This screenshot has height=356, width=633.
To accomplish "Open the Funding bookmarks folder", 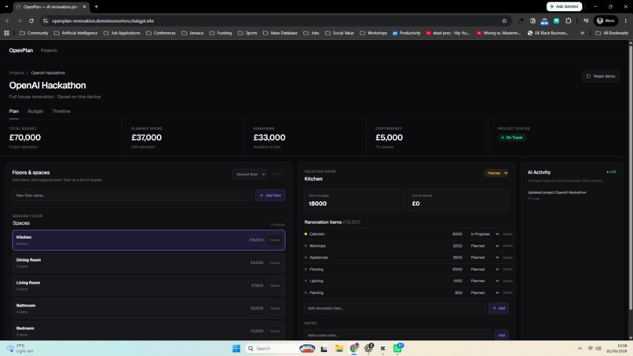I will point(221,33).
